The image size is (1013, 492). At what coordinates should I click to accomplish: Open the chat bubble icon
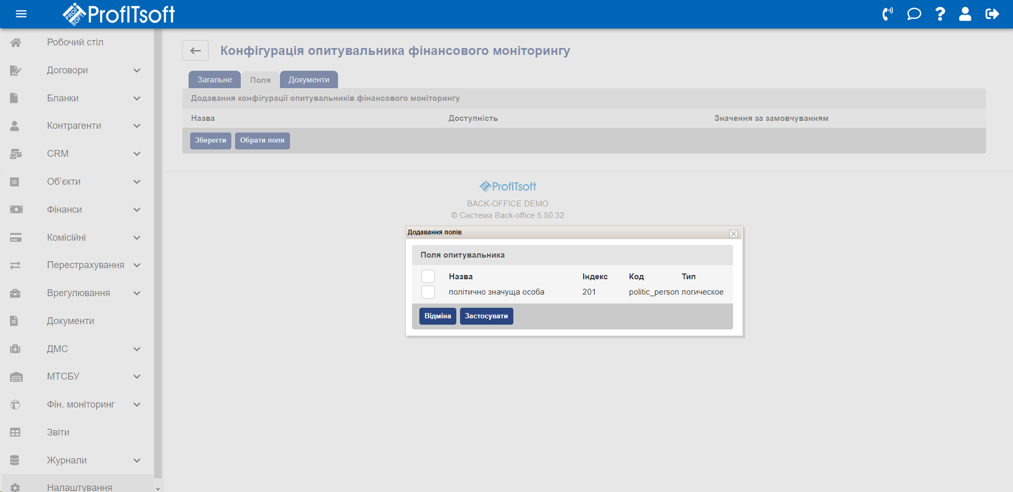point(914,14)
